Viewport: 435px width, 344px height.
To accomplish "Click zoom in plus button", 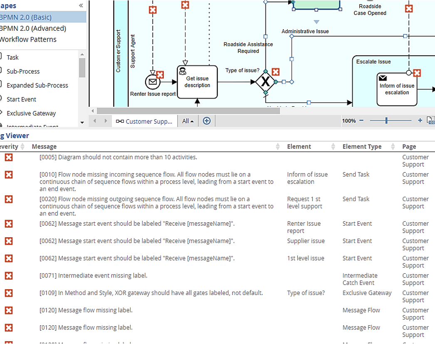I will pyautogui.click(x=420, y=120).
